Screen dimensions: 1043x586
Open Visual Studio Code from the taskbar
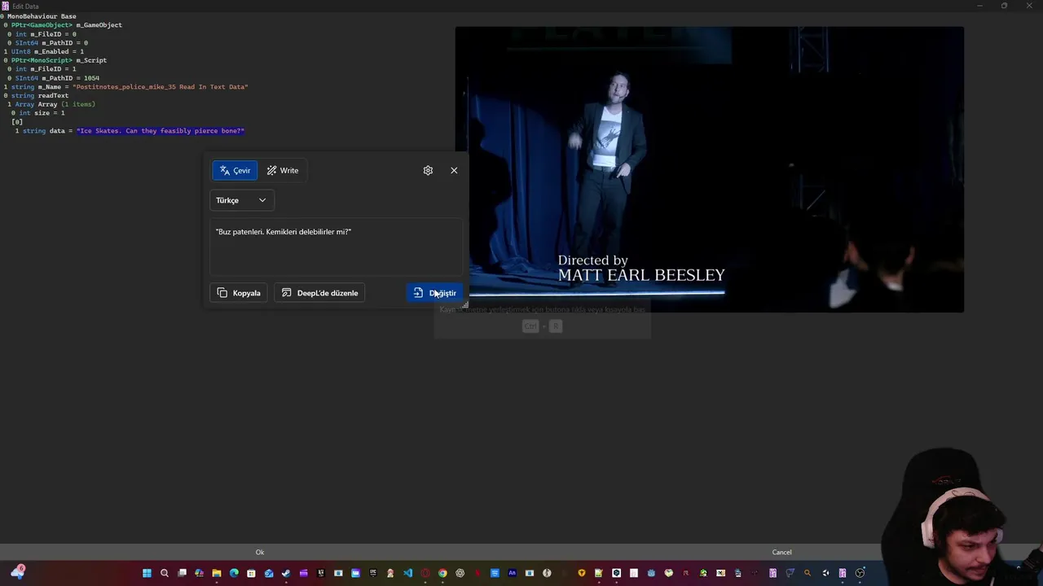pos(407,573)
